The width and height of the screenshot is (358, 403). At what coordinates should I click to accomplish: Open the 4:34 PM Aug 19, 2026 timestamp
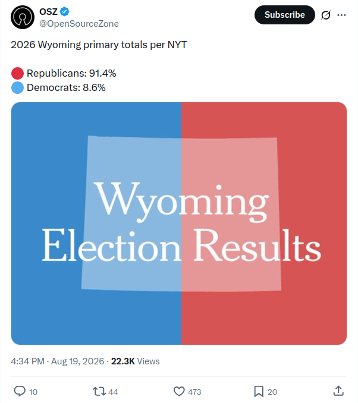[x=57, y=361]
